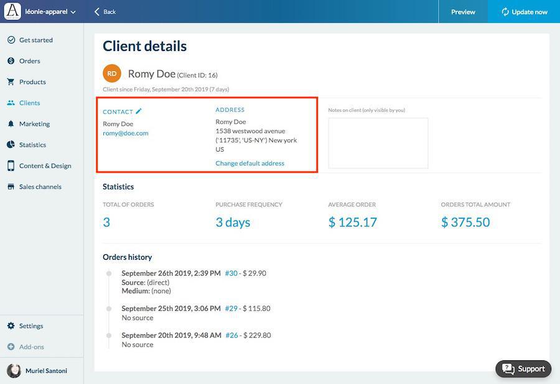Click the Sales channels storefront icon
This screenshot has height=384, width=560.
[11, 187]
